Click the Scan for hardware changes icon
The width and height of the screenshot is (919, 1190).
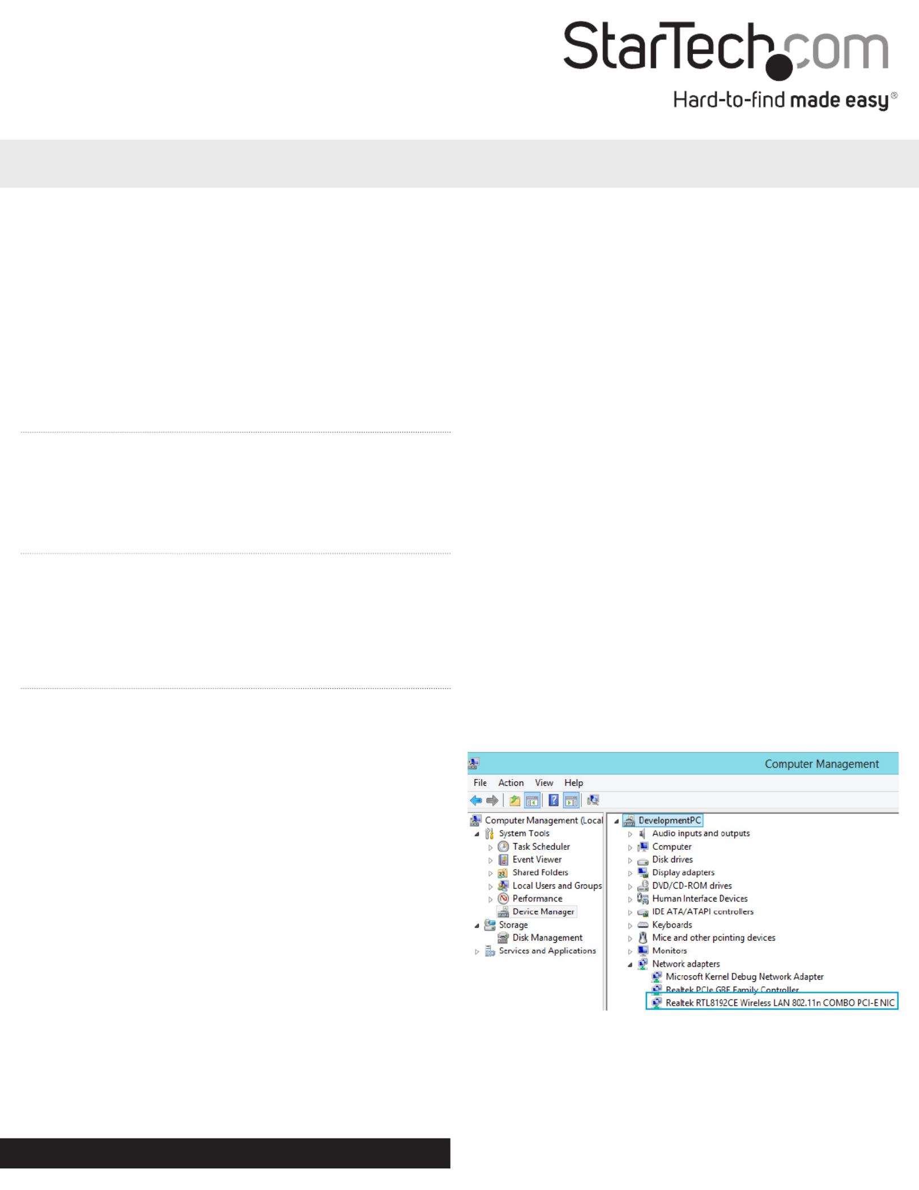[x=593, y=800]
